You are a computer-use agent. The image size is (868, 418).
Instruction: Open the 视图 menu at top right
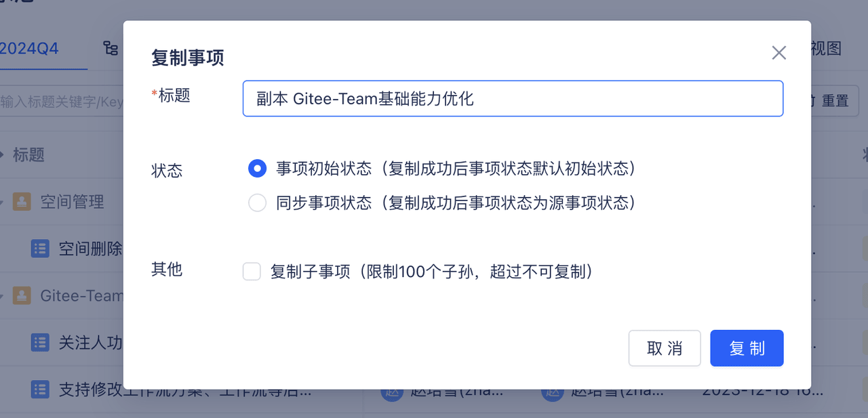(x=826, y=48)
